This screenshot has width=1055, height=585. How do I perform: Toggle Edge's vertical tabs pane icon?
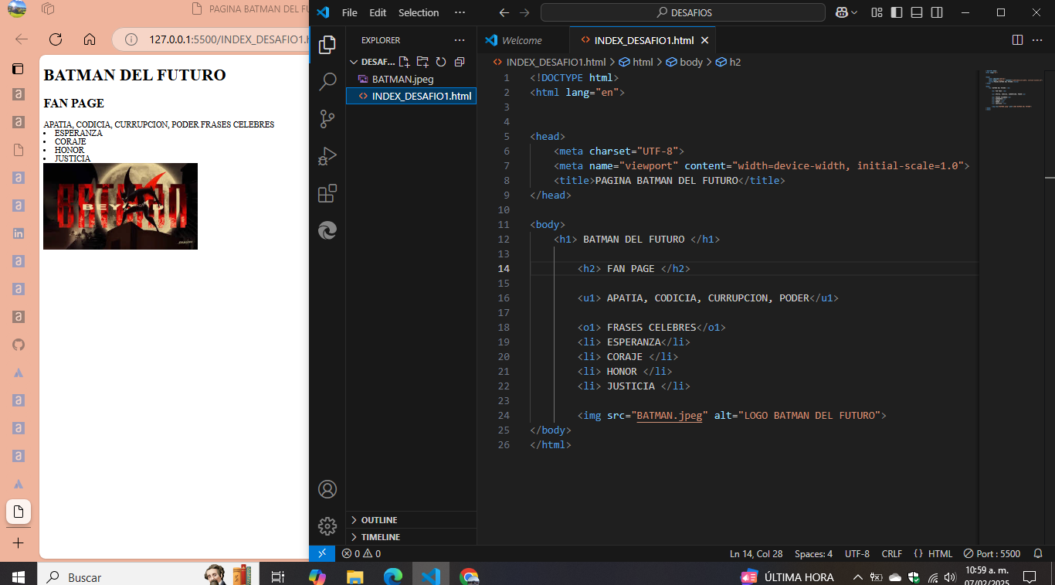pos(19,69)
